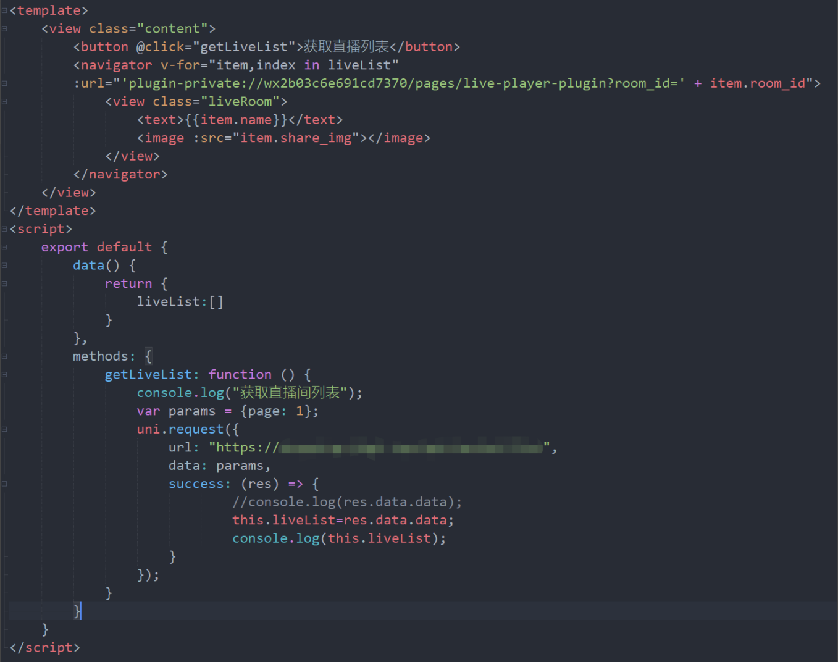Click the 获取直播列表 button label text
Screen dimensions: 838x662
tap(346, 47)
